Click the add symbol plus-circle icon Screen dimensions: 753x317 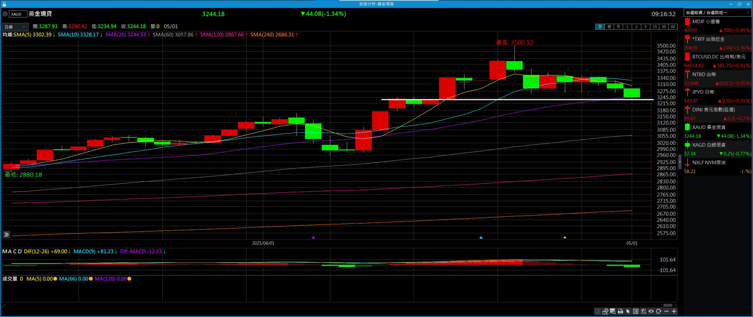pyautogui.click(x=5, y=14)
